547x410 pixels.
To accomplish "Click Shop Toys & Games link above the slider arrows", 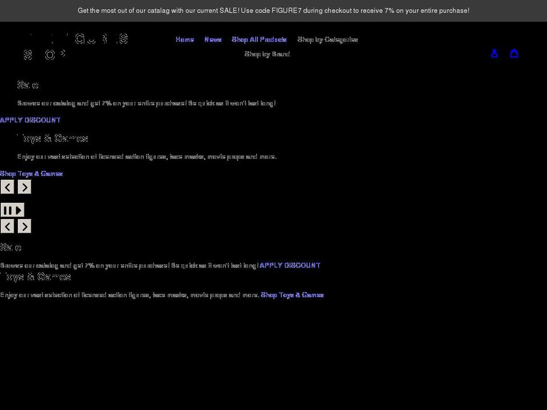I will click(31, 174).
